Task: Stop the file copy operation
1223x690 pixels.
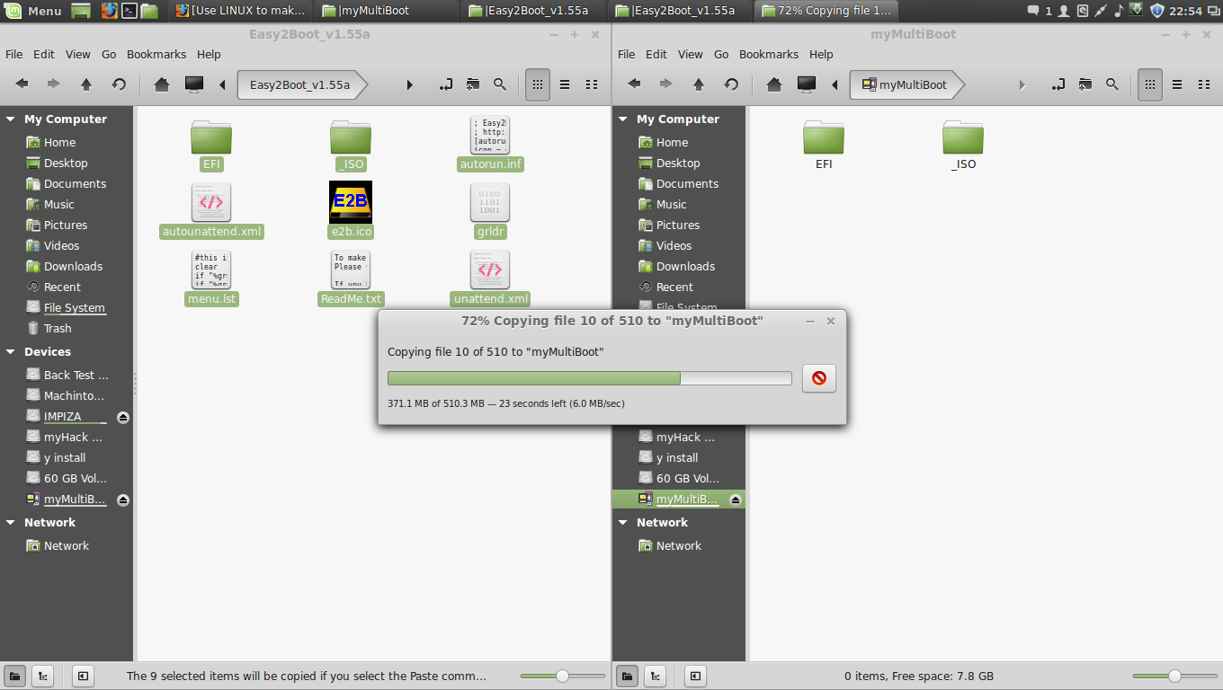Action: click(x=818, y=378)
